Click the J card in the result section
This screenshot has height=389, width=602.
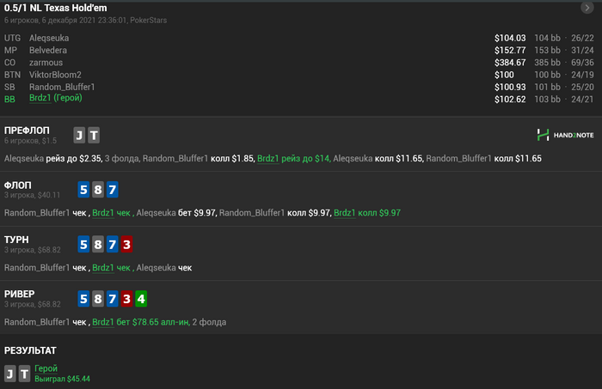pos(10,374)
